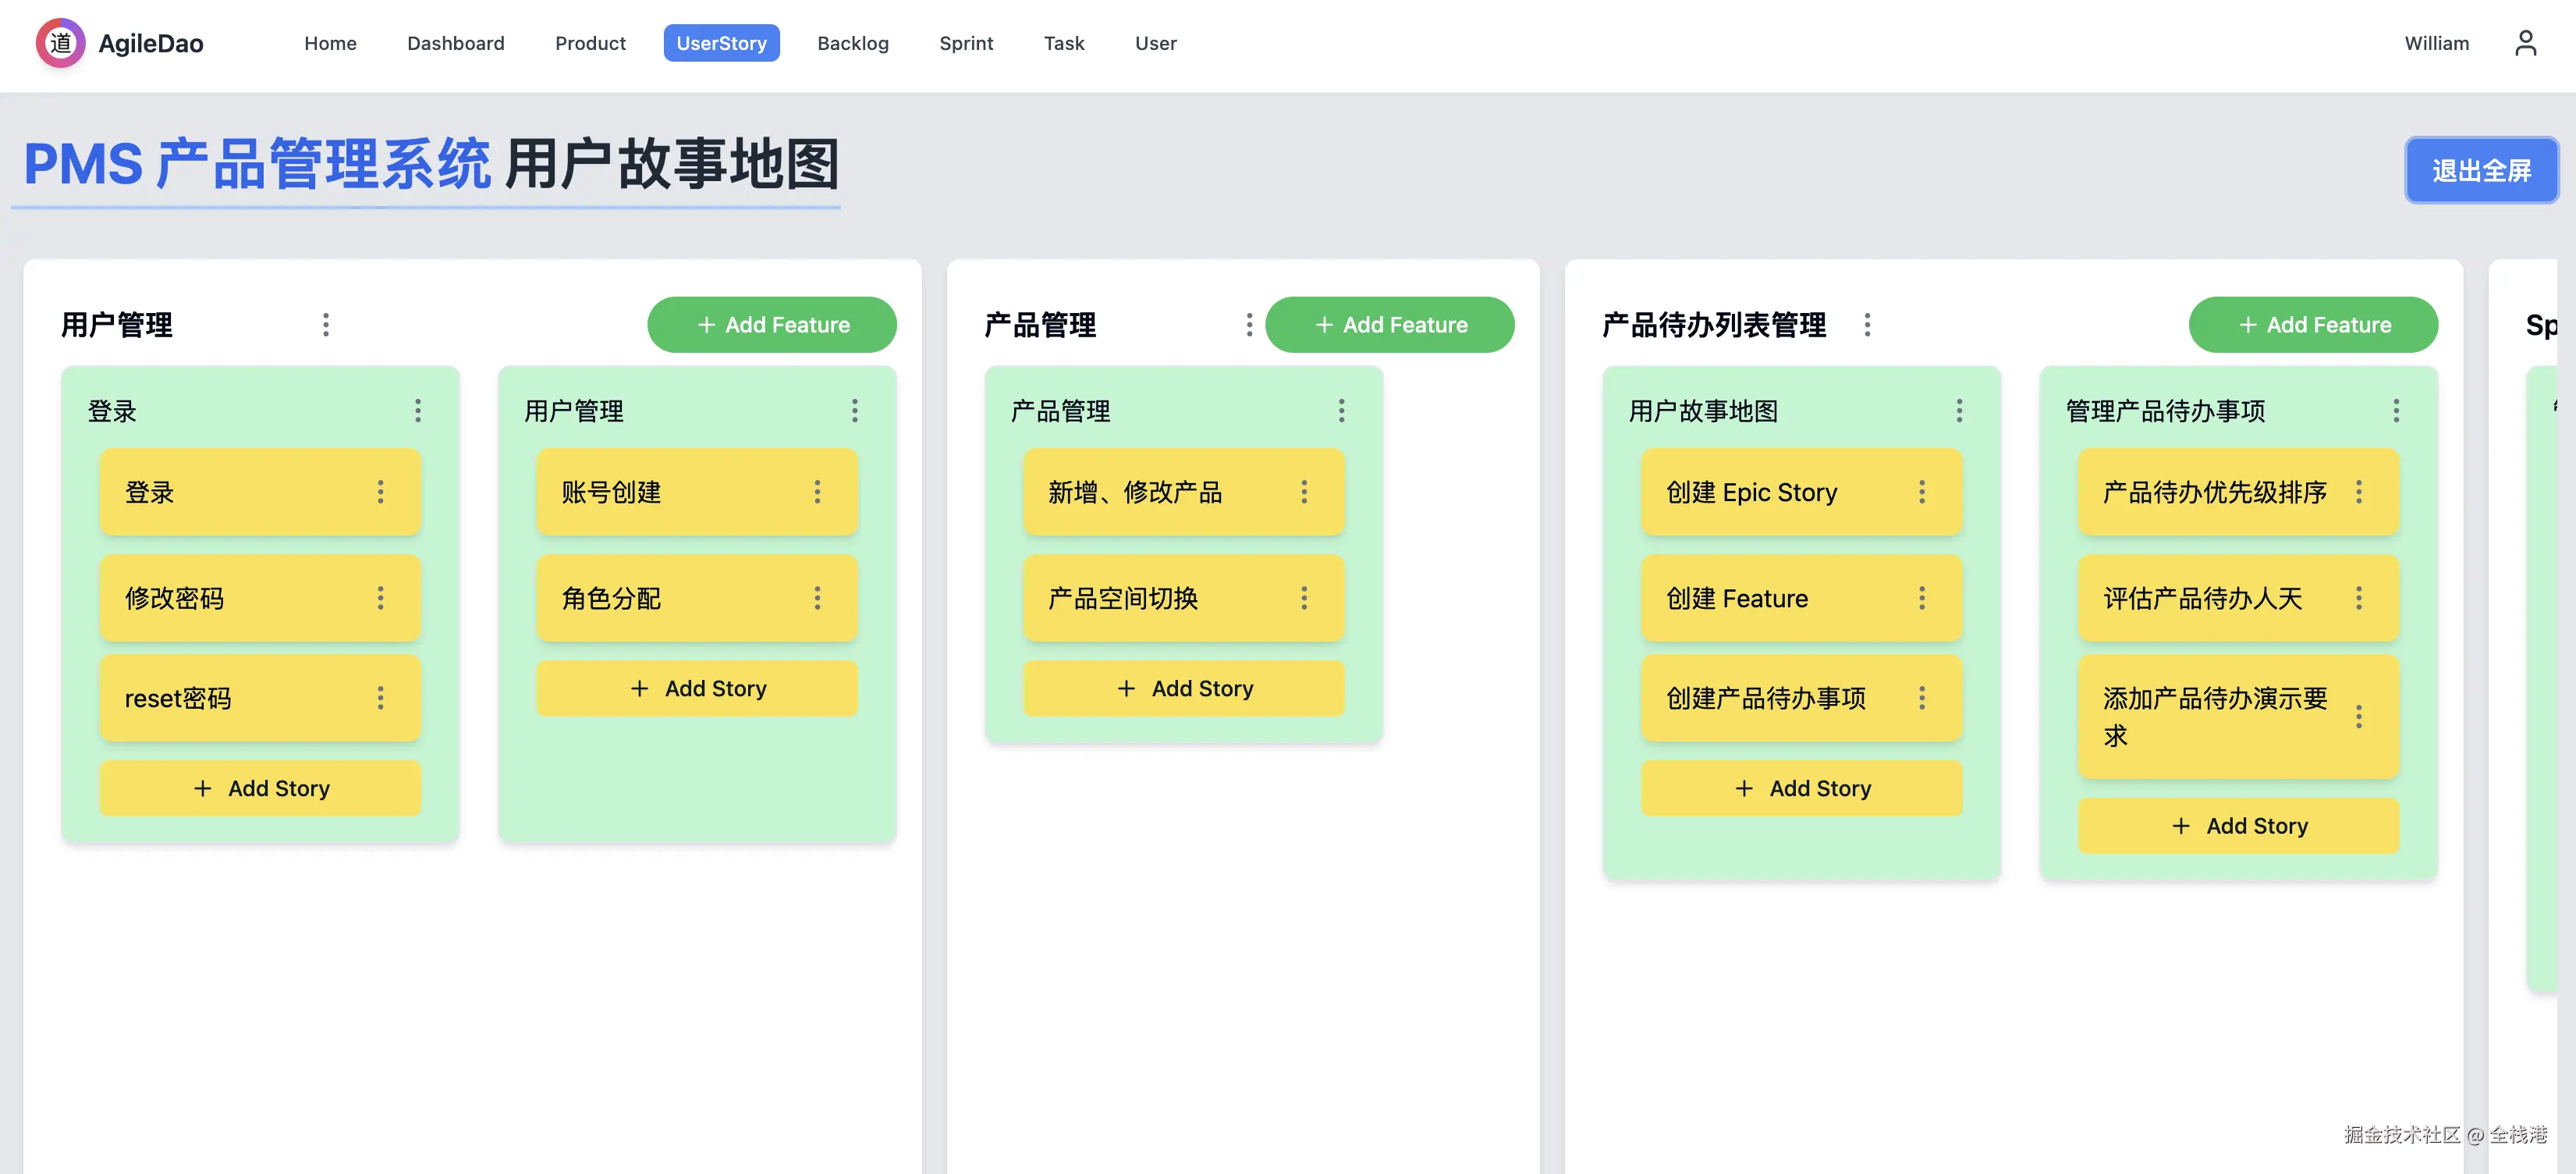Open the menu on 角色分配 story card
The width and height of the screenshot is (2576, 1174).
tap(817, 599)
